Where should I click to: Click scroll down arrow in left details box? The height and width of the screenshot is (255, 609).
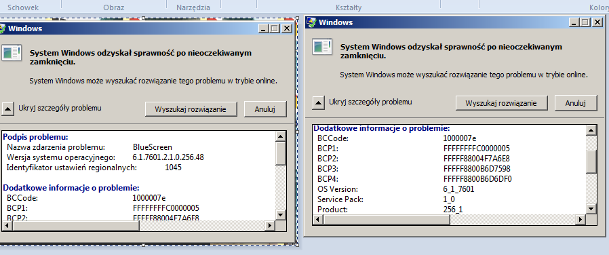click(281, 214)
